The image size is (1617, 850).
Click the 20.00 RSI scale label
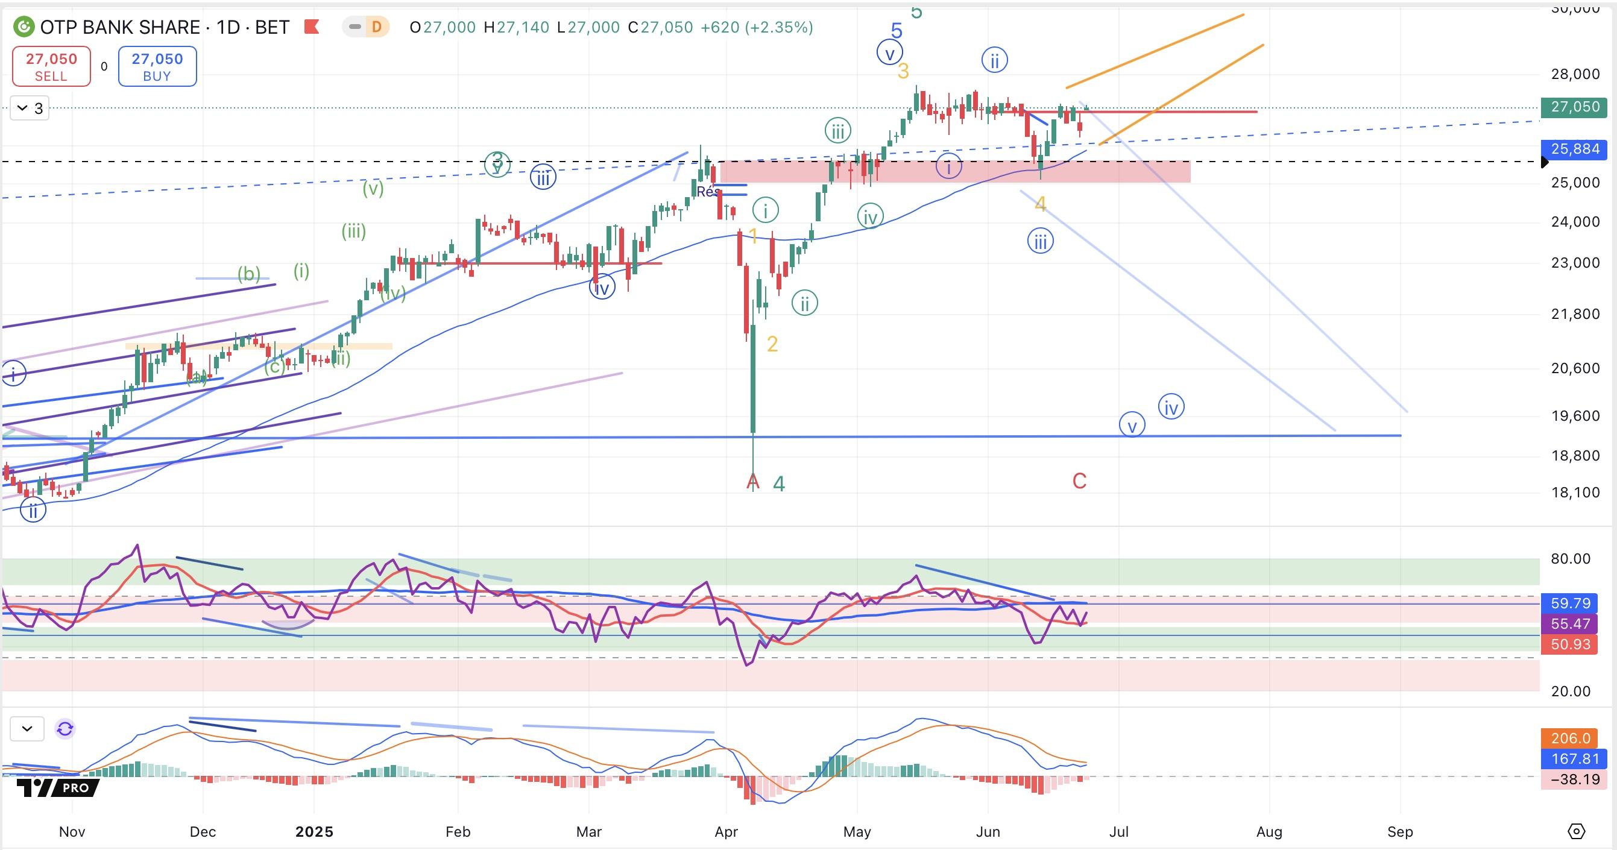1571,691
